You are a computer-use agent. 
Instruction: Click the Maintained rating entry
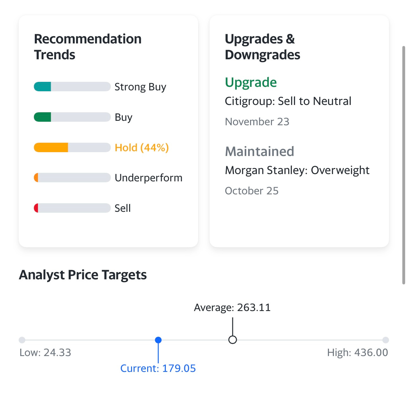tap(259, 151)
